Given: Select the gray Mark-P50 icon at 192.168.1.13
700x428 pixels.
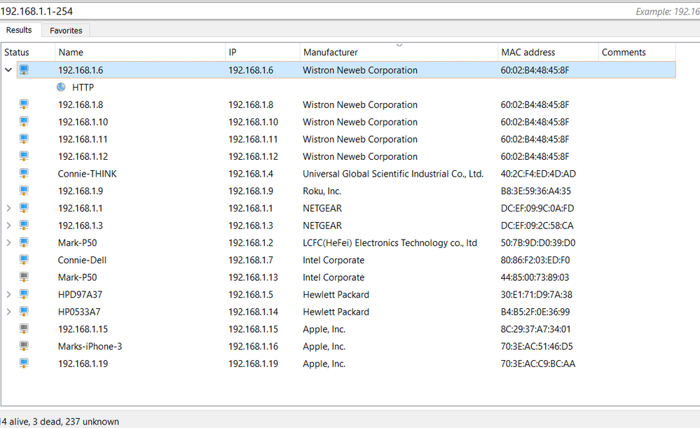Looking at the screenshot, I should [x=24, y=277].
